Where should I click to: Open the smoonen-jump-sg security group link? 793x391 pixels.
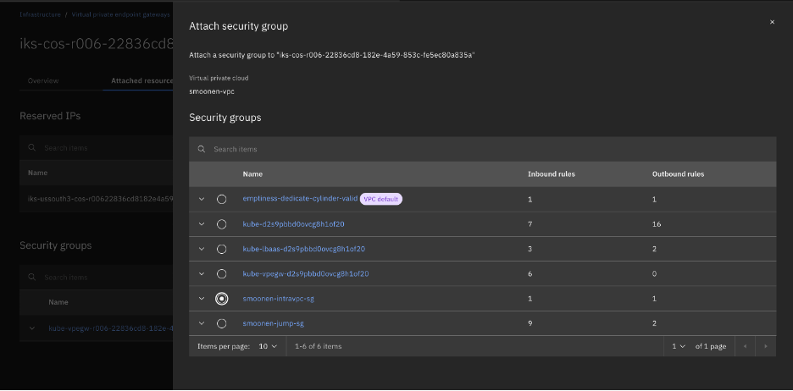tap(273, 323)
